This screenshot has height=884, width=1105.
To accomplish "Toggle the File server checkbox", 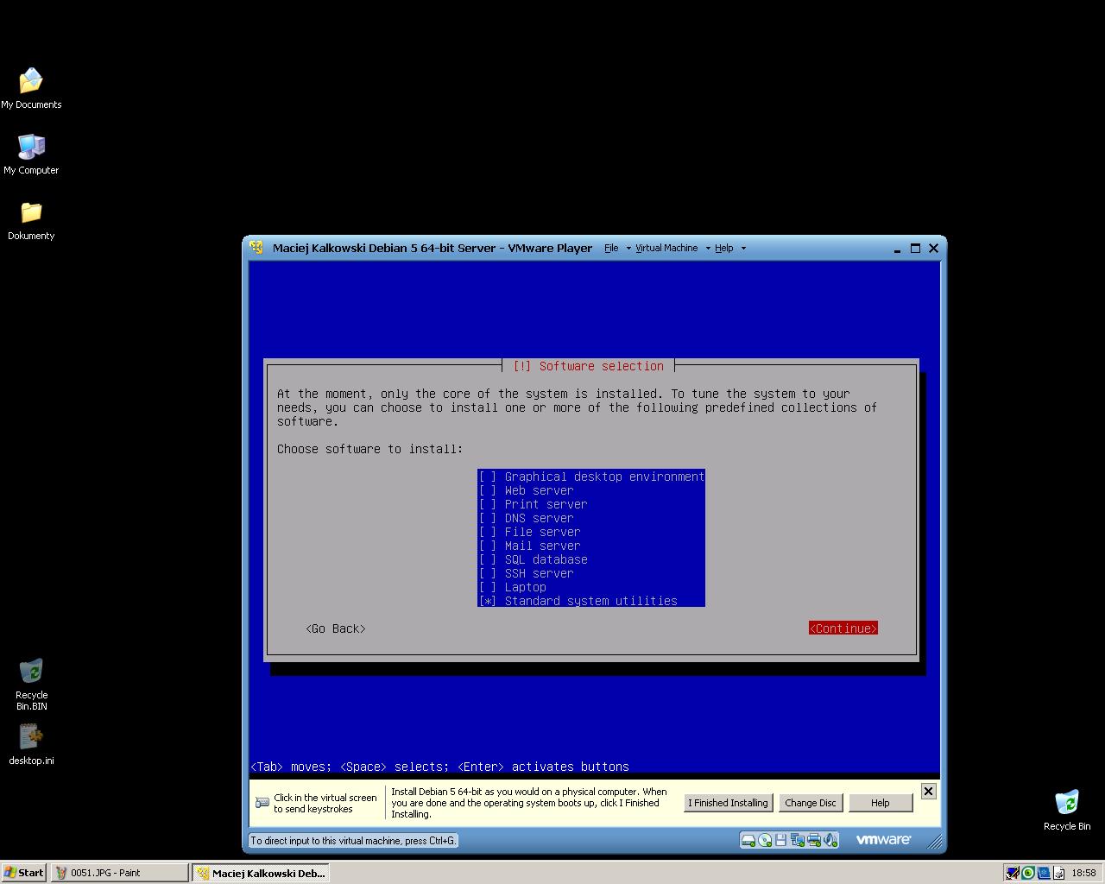I will point(488,532).
